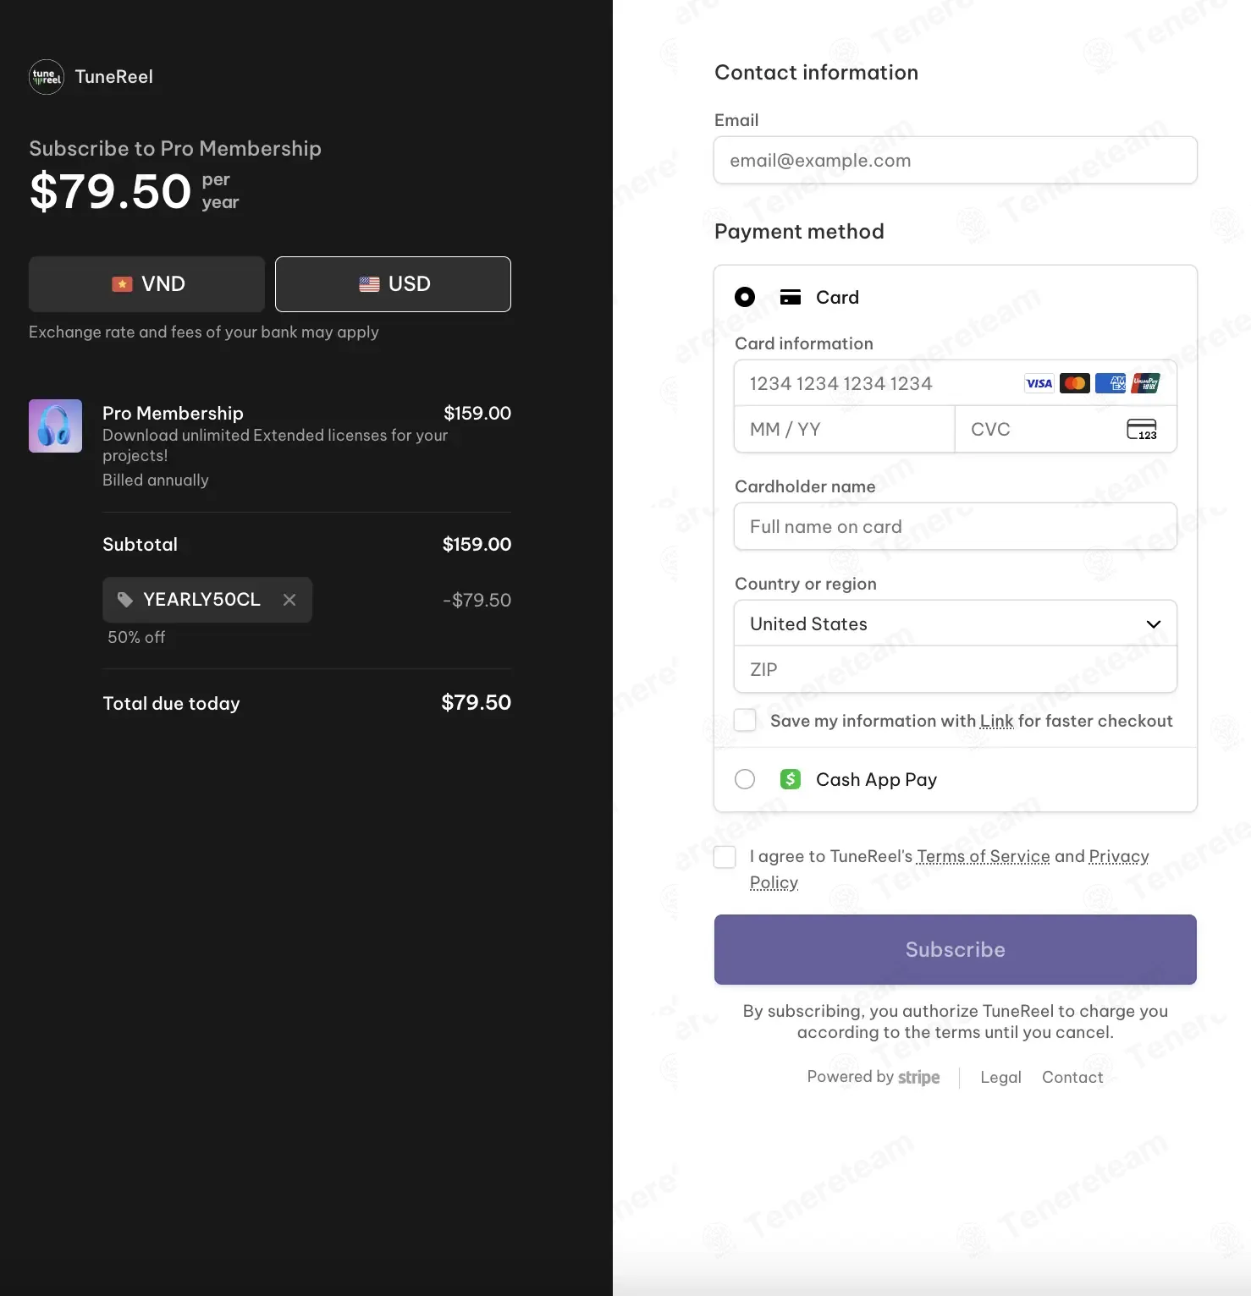Focus the Email input field

[x=956, y=160]
